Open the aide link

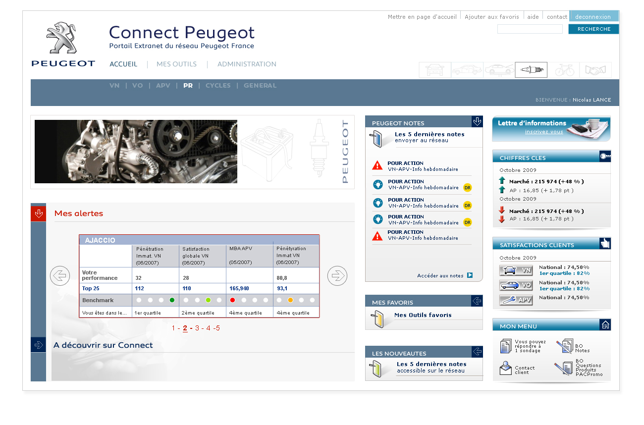click(533, 17)
